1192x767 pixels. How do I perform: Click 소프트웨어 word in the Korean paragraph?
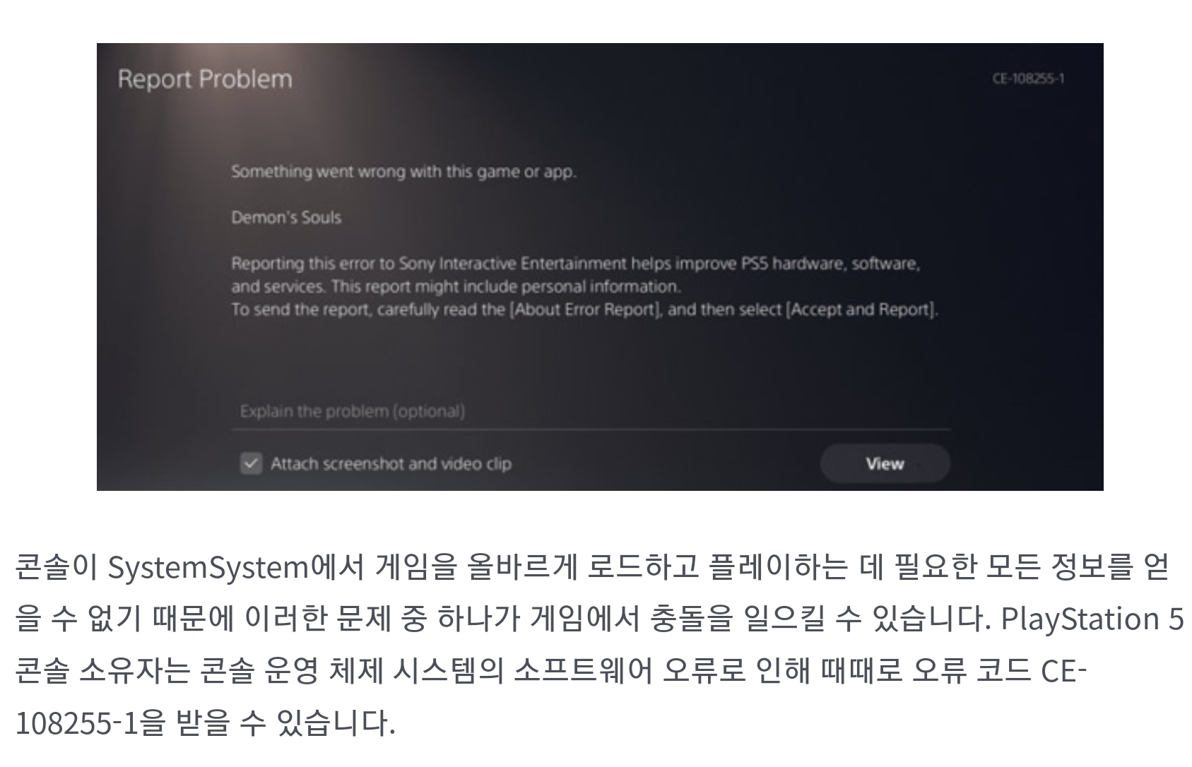(x=583, y=671)
